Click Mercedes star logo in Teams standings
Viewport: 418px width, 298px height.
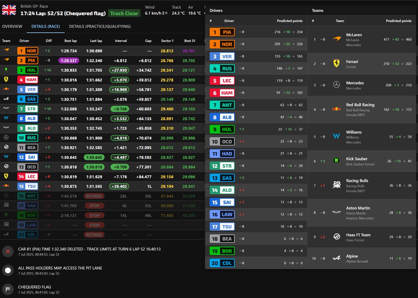[336, 85]
